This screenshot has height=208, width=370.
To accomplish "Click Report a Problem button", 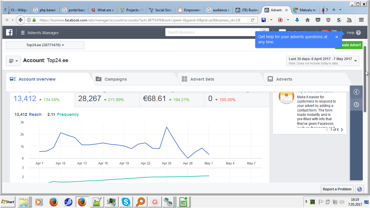I will (x=337, y=189).
